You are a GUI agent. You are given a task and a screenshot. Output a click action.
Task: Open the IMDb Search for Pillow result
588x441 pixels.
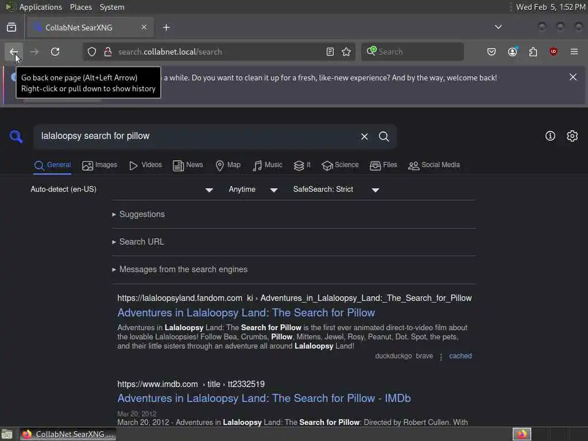(264, 399)
